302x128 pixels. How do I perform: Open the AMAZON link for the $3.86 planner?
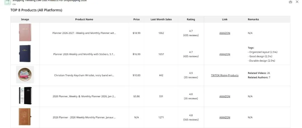(x=225, y=96)
